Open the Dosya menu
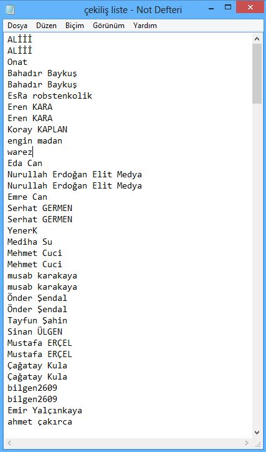Viewport: 266px width, 452px height. pyautogui.click(x=17, y=26)
